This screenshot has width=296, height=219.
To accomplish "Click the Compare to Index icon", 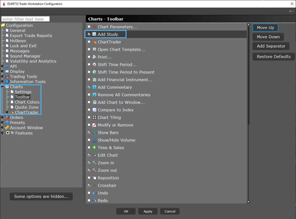I will (94, 110).
